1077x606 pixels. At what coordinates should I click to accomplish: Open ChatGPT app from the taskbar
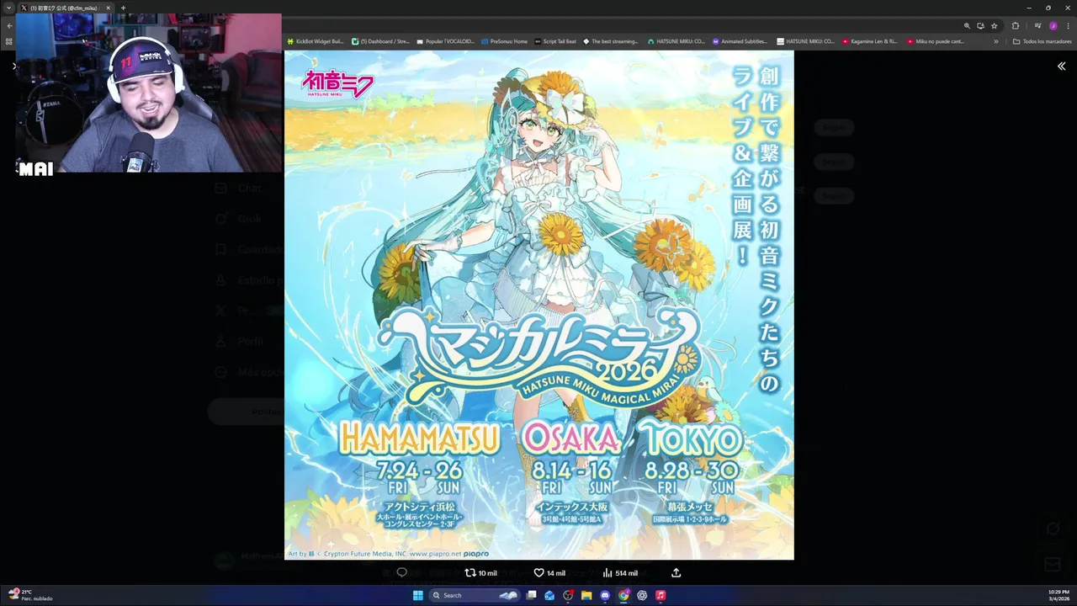point(642,595)
